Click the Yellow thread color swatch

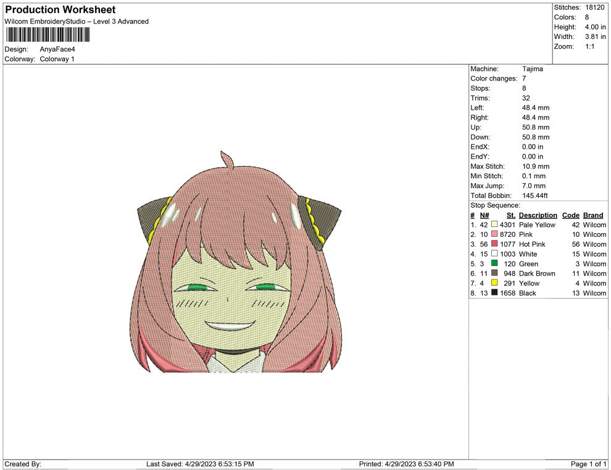pyautogui.click(x=494, y=282)
